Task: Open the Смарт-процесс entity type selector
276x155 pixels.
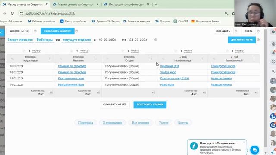Action: [x=20, y=40]
